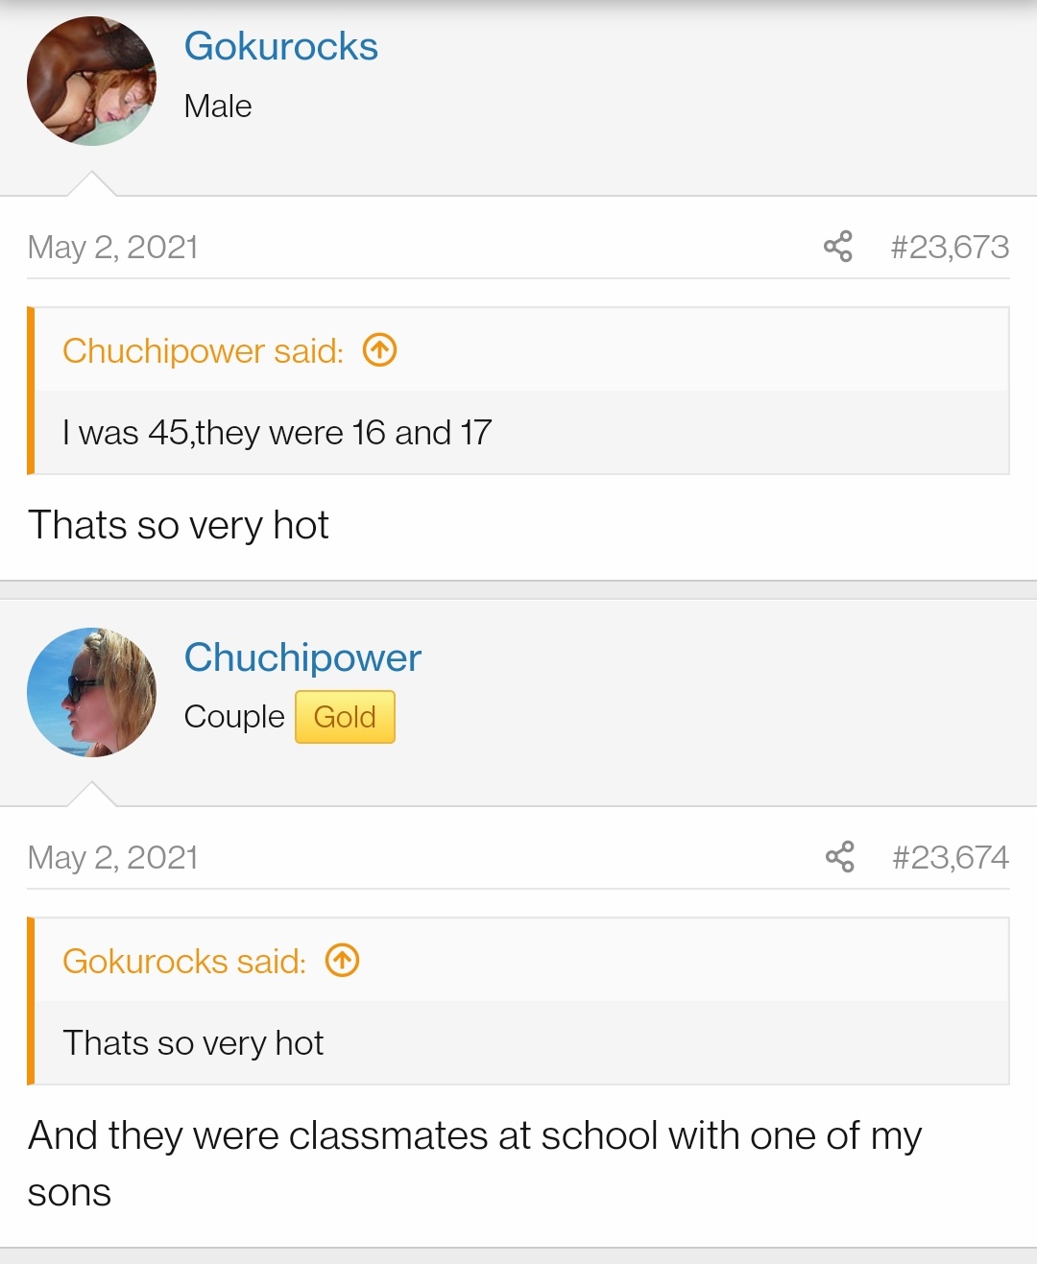Click the May 2, 2021 date on post #23,673
Viewport: 1037px width, 1264px height.
112,247
